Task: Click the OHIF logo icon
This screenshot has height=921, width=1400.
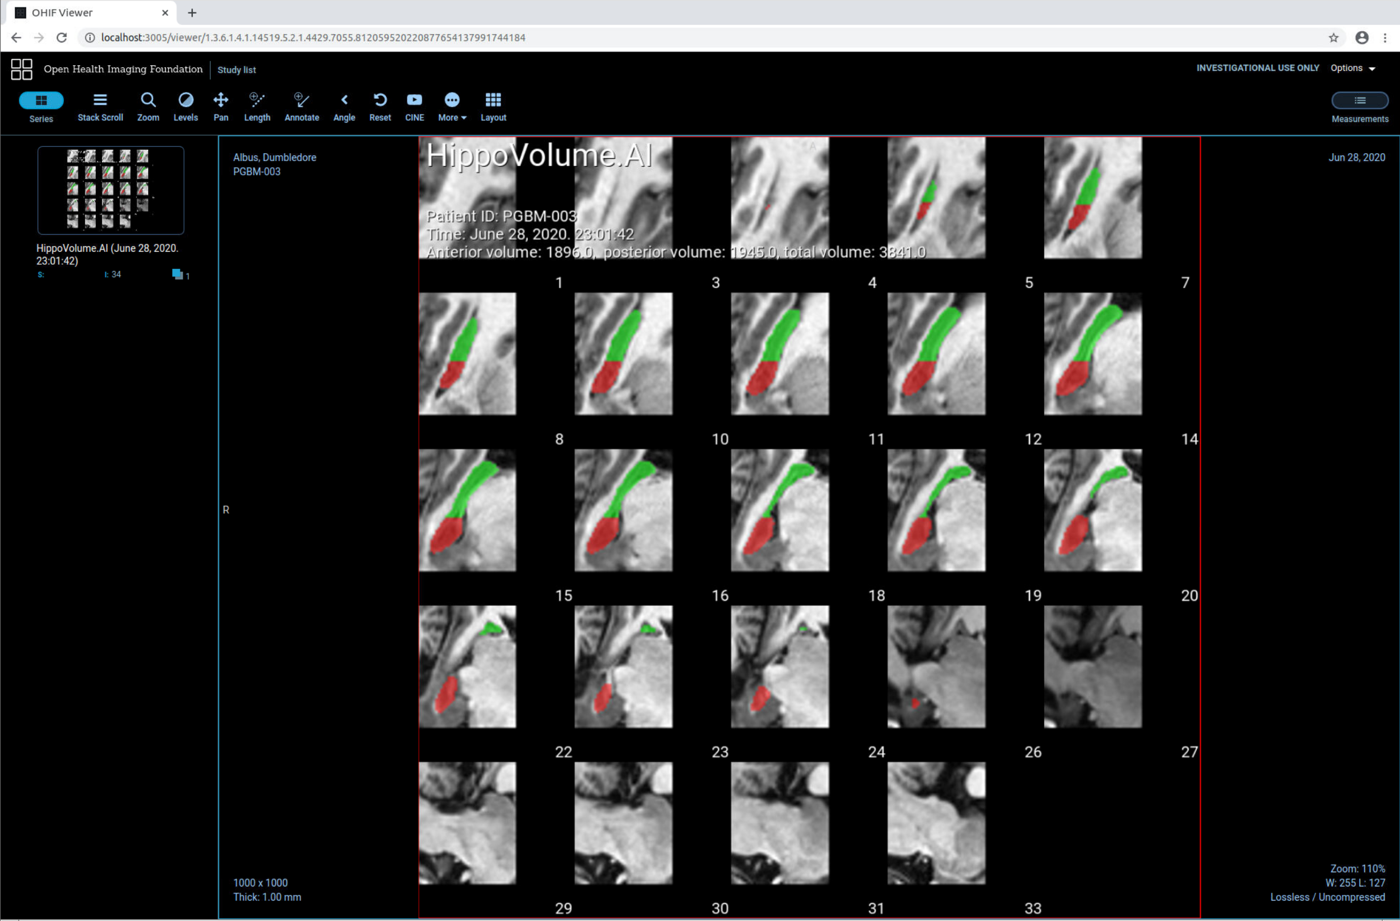Action: [x=22, y=69]
